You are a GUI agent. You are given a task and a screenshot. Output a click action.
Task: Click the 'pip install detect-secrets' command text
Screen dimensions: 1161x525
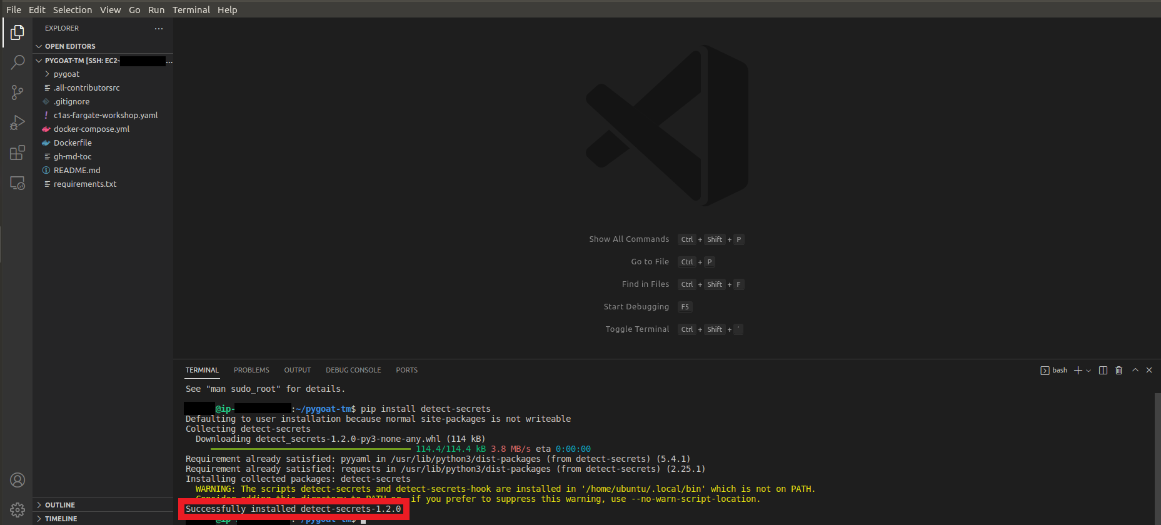click(426, 409)
